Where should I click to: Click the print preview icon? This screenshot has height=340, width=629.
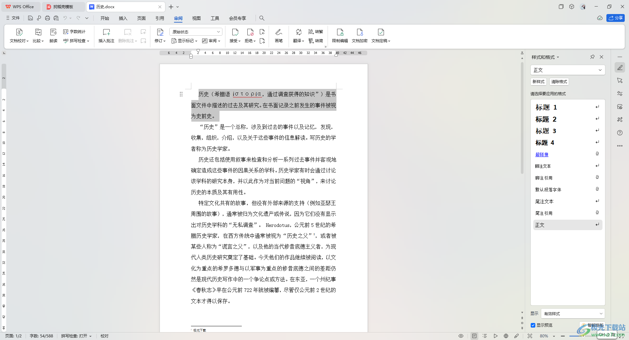(56, 18)
